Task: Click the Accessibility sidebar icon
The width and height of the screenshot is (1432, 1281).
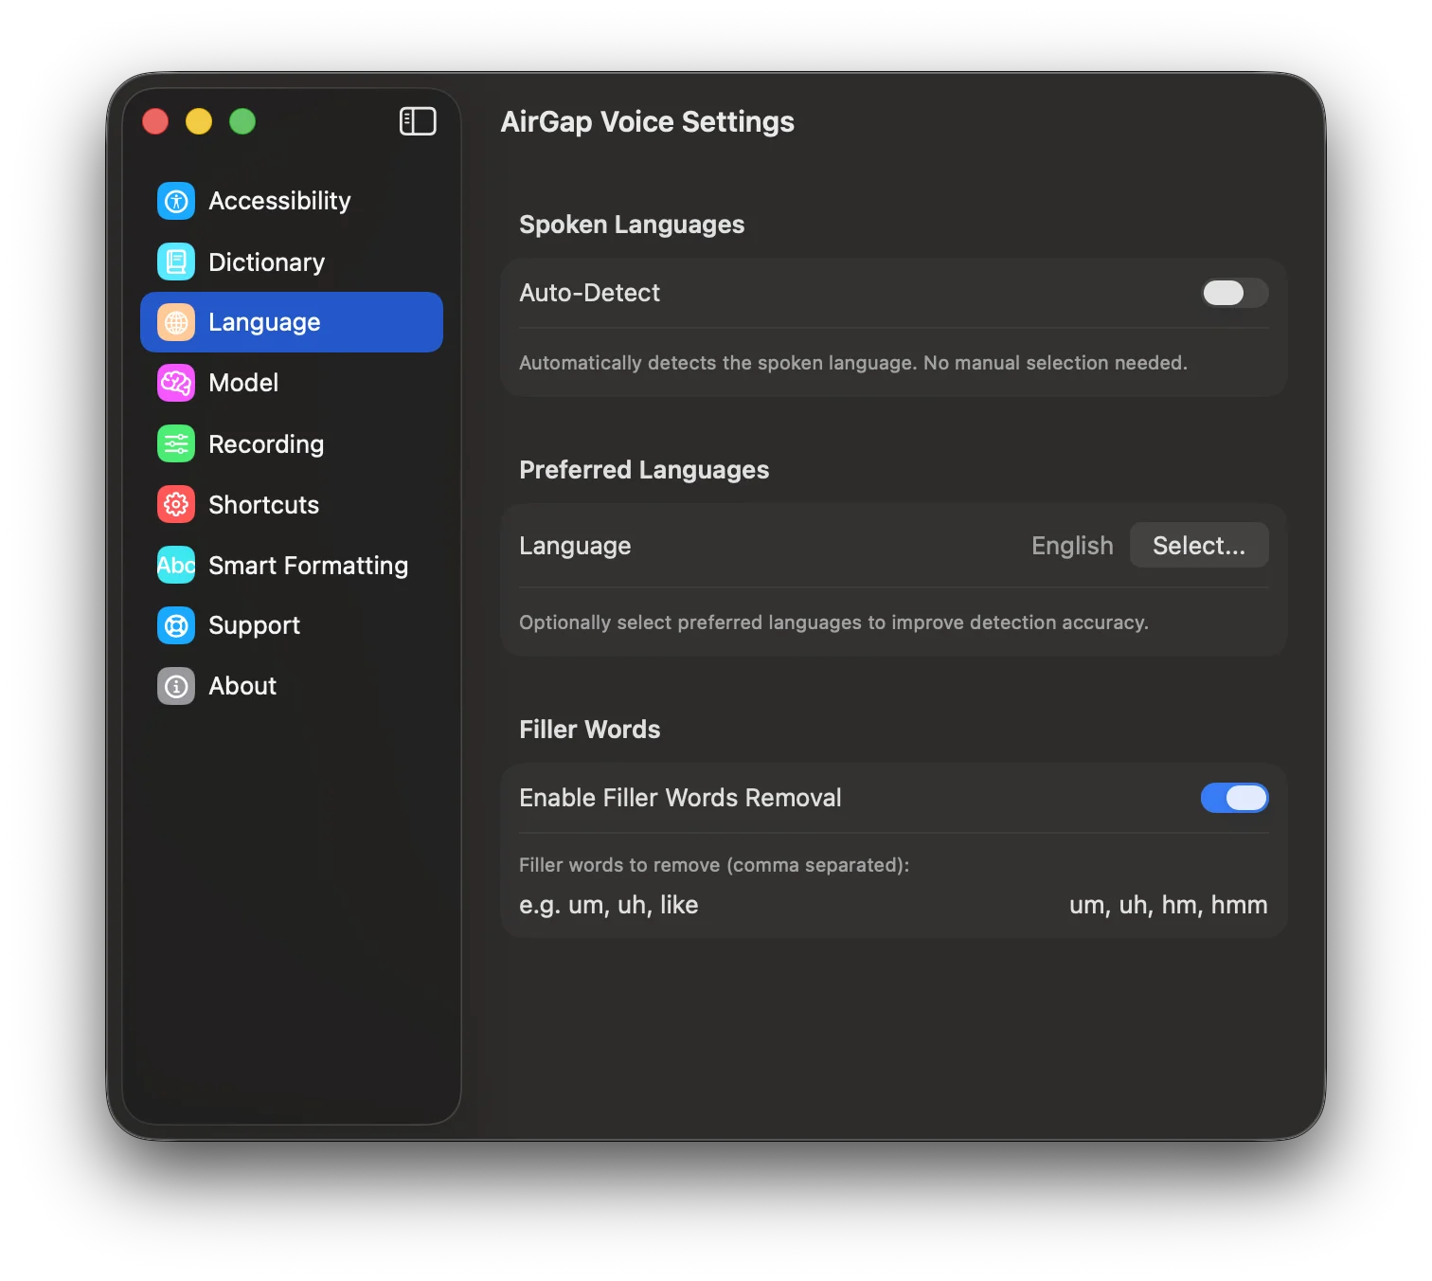Action: tap(176, 201)
